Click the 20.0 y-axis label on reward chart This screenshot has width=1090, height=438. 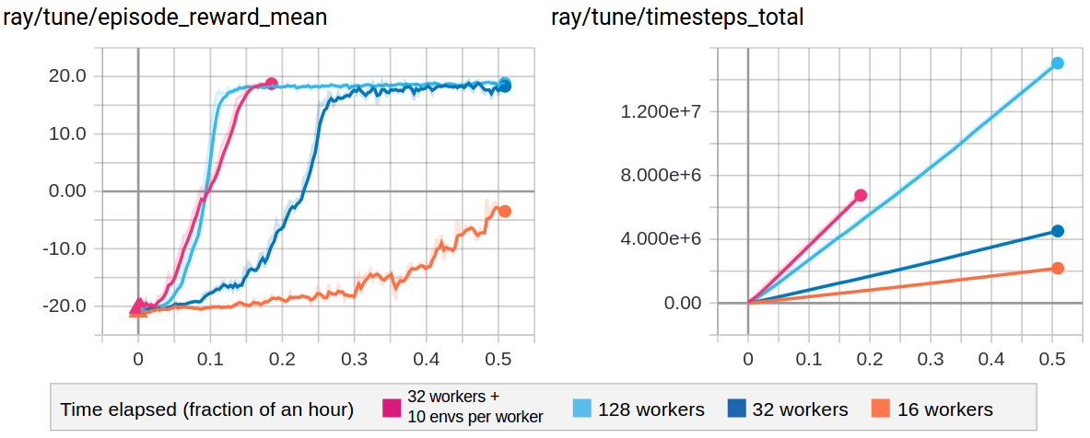[x=65, y=75]
